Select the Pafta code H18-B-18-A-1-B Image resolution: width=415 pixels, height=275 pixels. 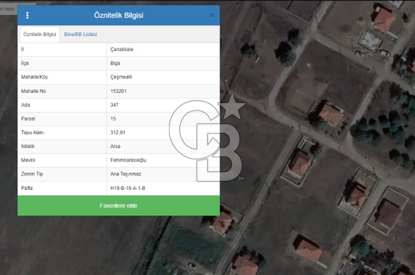[128, 188]
